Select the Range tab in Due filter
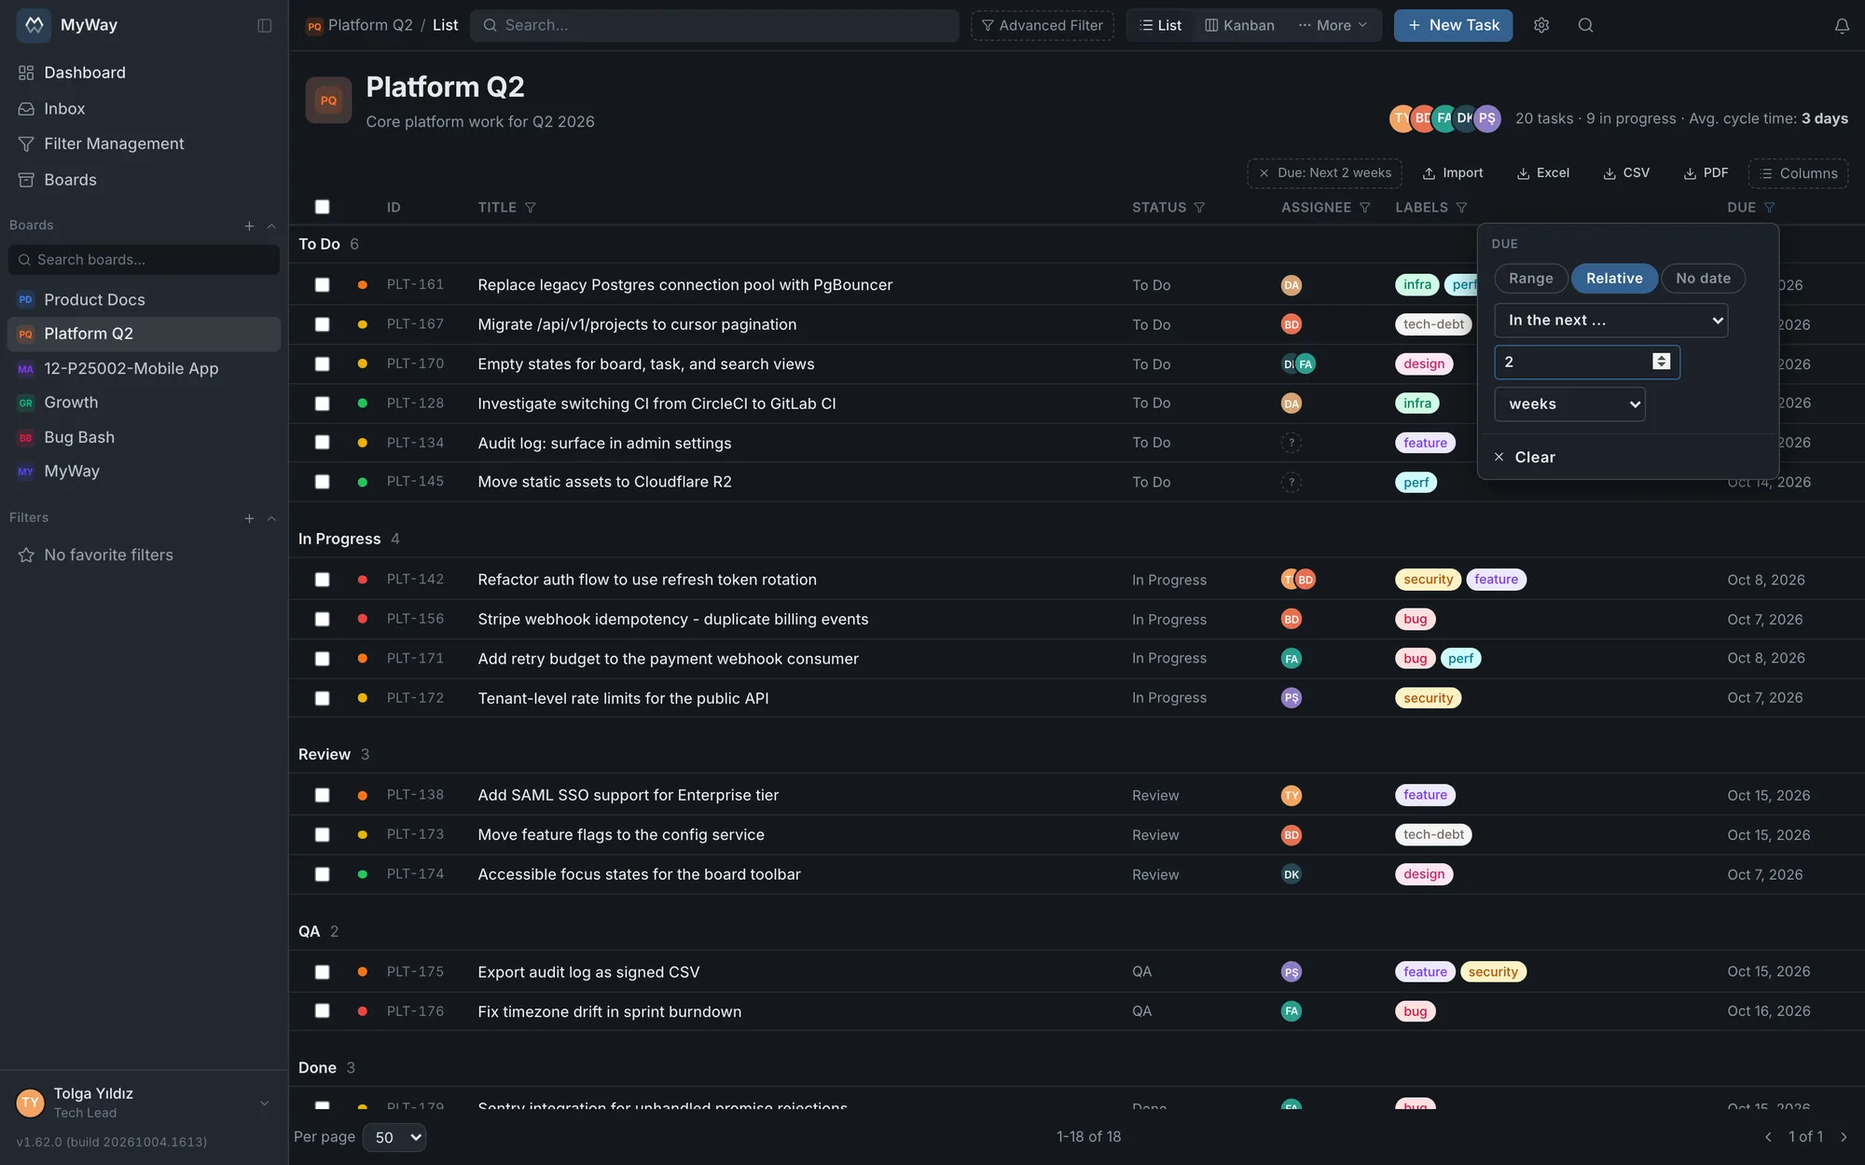 click(x=1531, y=279)
